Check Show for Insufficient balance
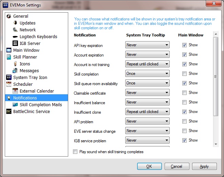This screenshot has height=177, width=224. pos(184,102)
